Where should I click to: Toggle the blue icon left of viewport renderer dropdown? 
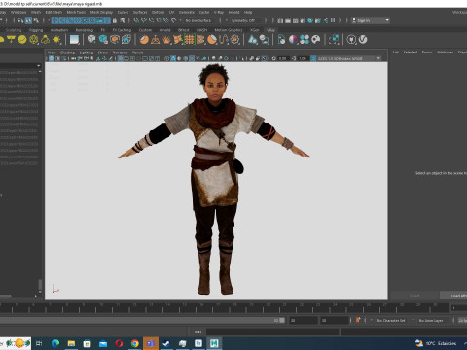pyautogui.click(x=313, y=58)
